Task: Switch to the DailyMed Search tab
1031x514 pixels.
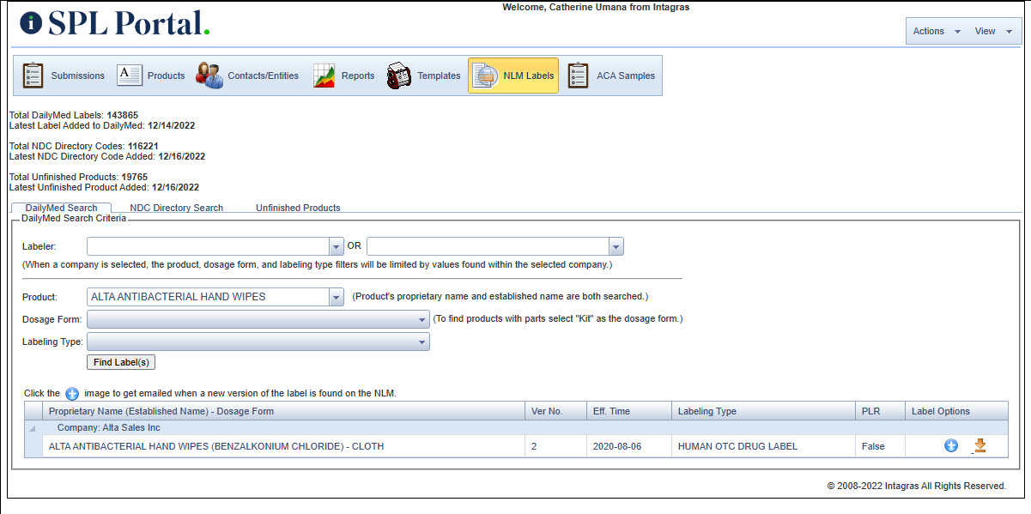Action: [61, 208]
